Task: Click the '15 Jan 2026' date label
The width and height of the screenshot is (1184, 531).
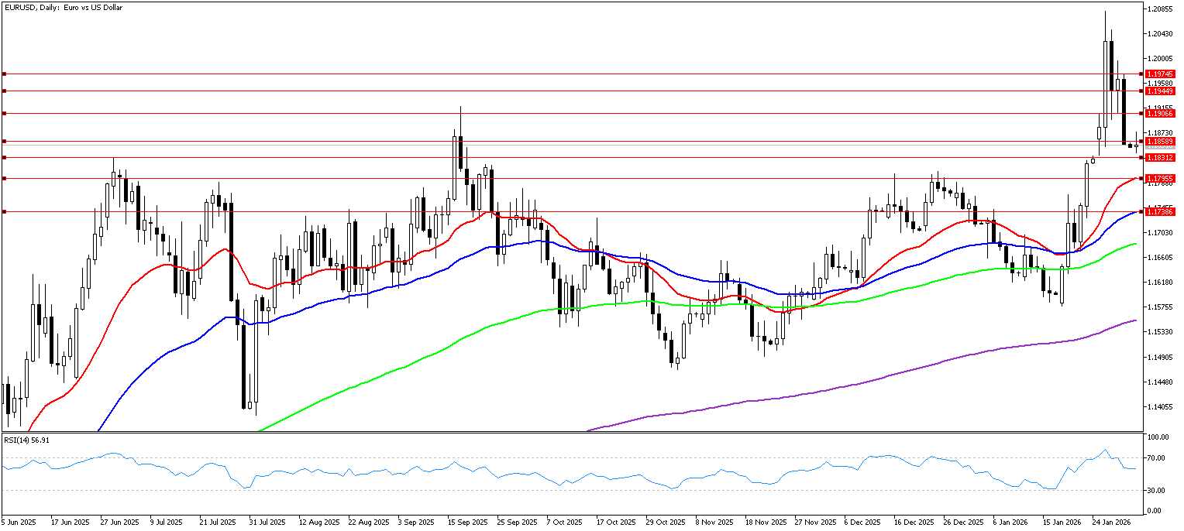Action: (1062, 522)
